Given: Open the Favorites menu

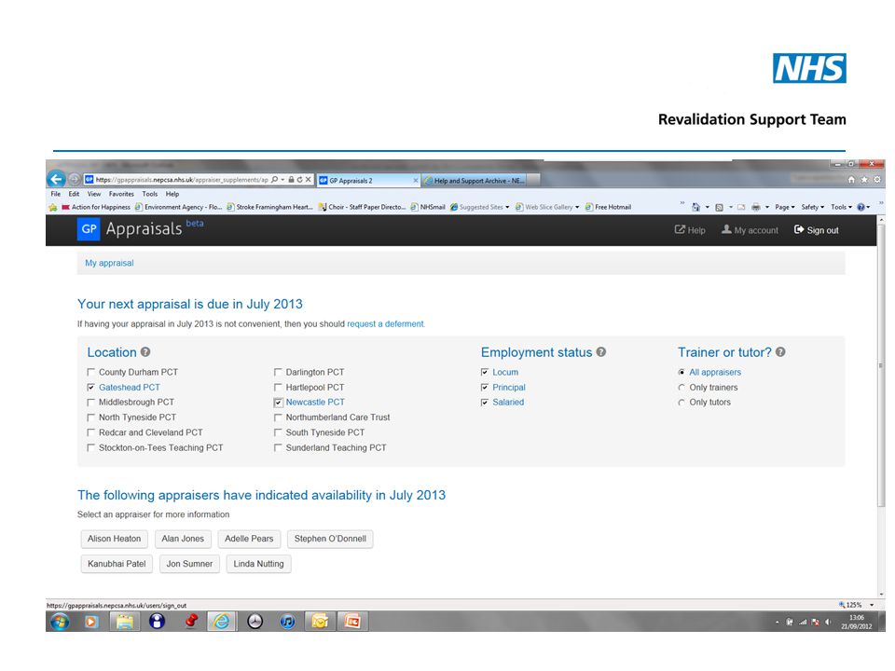Looking at the screenshot, I should click(x=121, y=194).
